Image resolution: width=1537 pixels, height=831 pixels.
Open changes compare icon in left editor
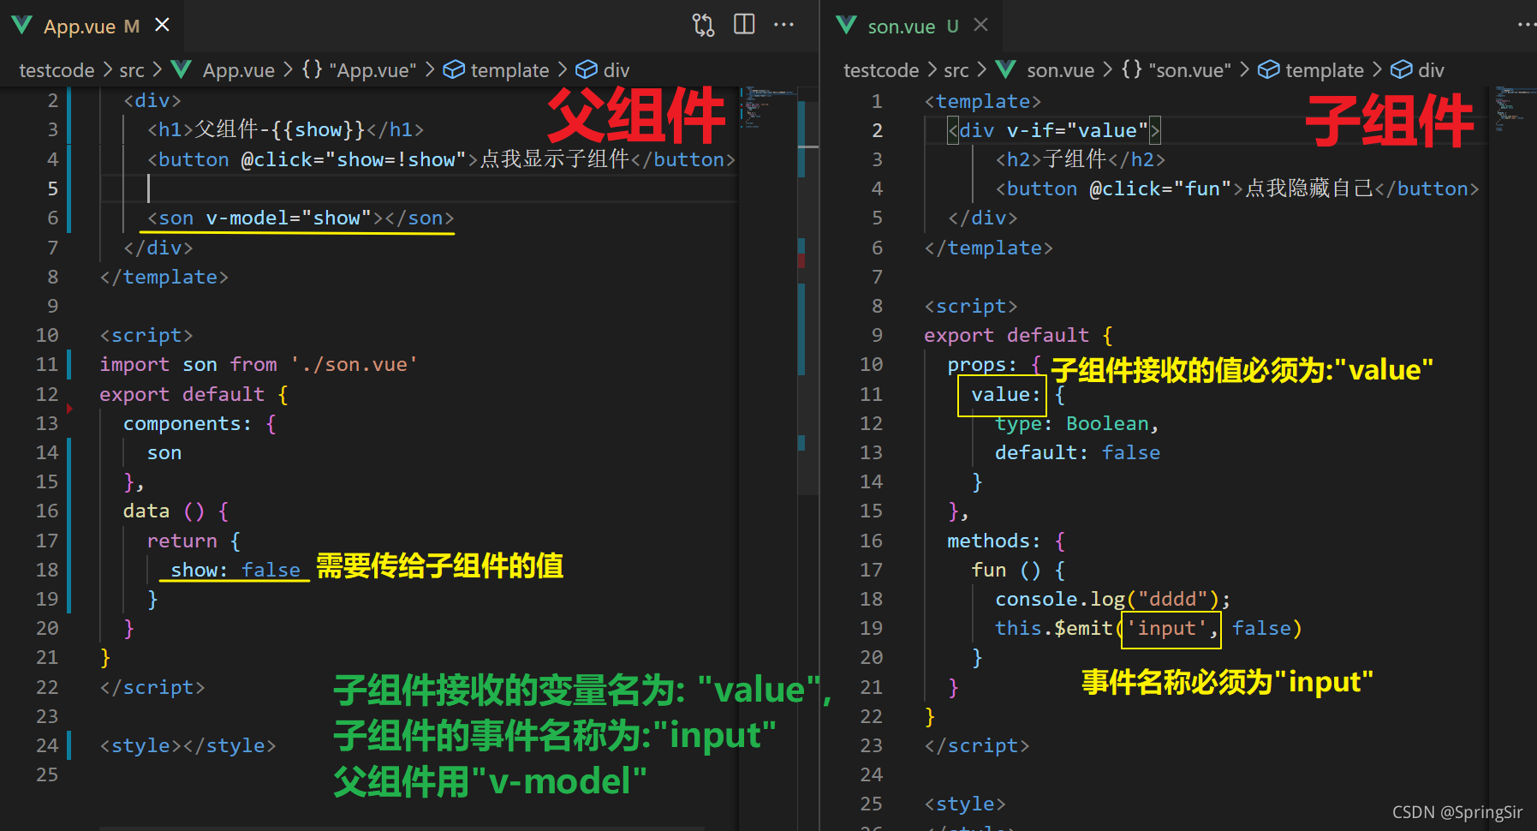703,25
